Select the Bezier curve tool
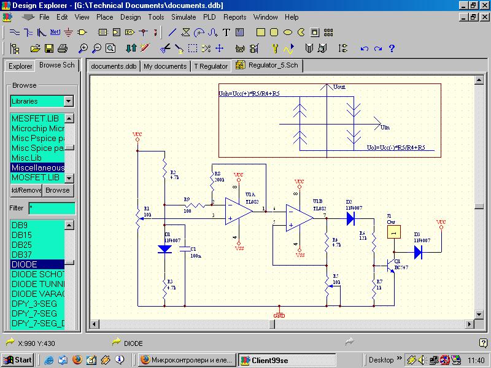Viewport: 491px width, 368px height. coord(212,33)
